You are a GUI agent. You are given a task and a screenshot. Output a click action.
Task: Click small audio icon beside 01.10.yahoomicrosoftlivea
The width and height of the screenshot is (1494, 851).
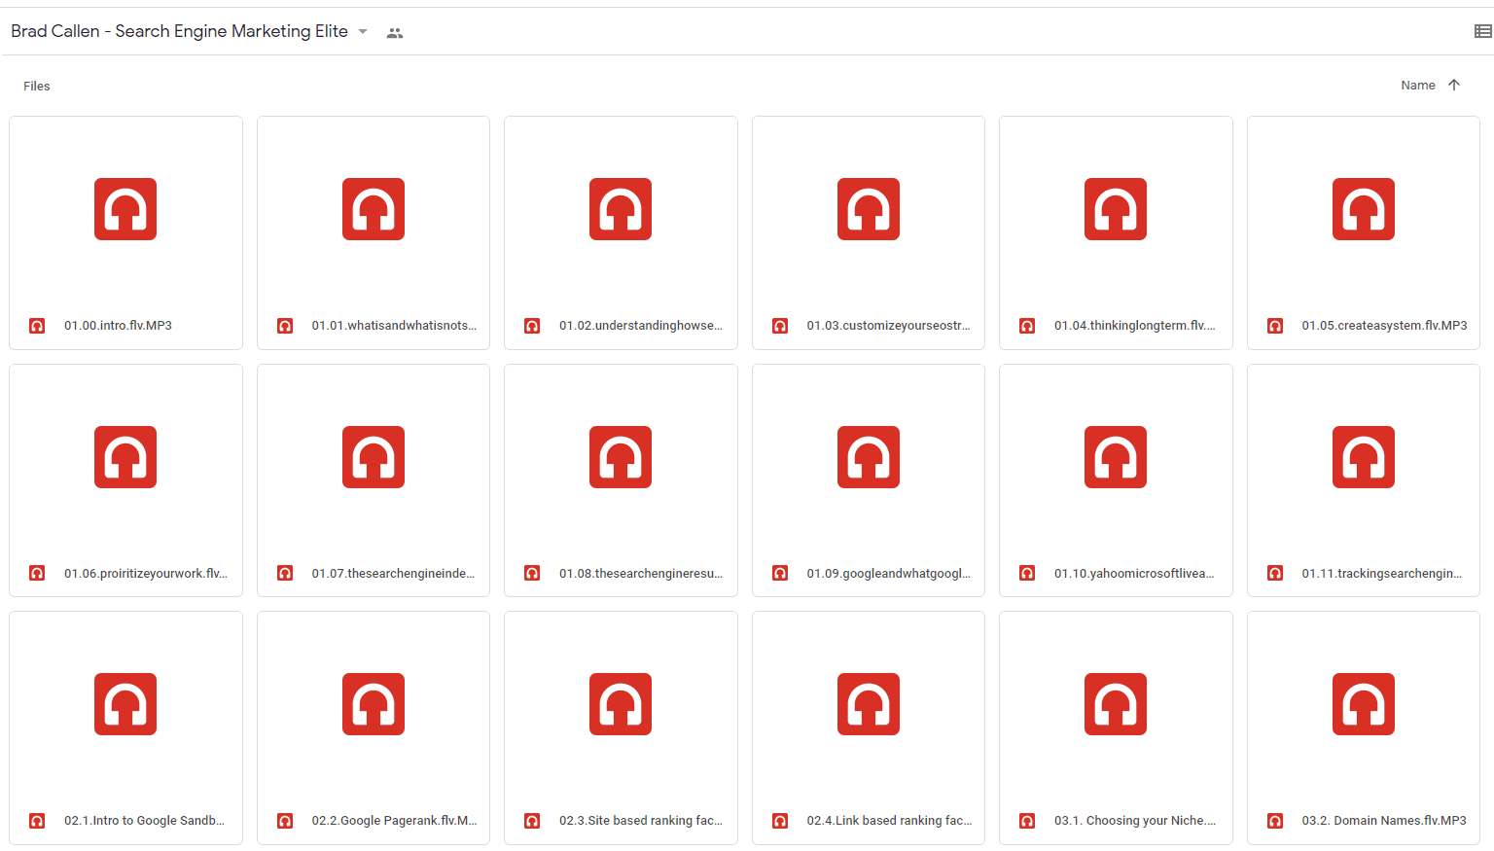1027,574
